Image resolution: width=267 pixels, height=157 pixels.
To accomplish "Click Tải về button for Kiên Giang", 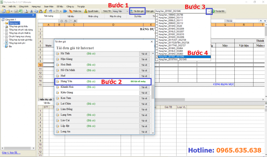I will pos(144,93).
